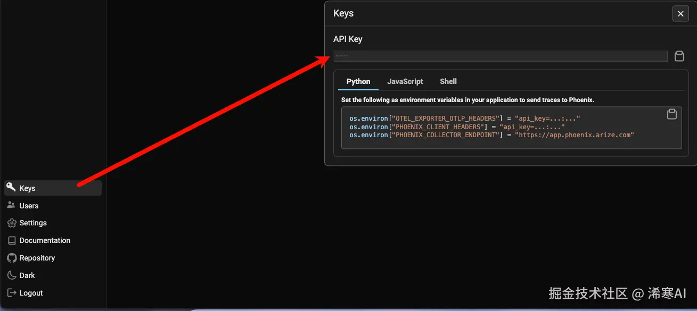The height and width of the screenshot is (311, 697).
Task: Click the PHOENIX_COLLECTOR_ENDPOINT code line
Action: [491, 135]
